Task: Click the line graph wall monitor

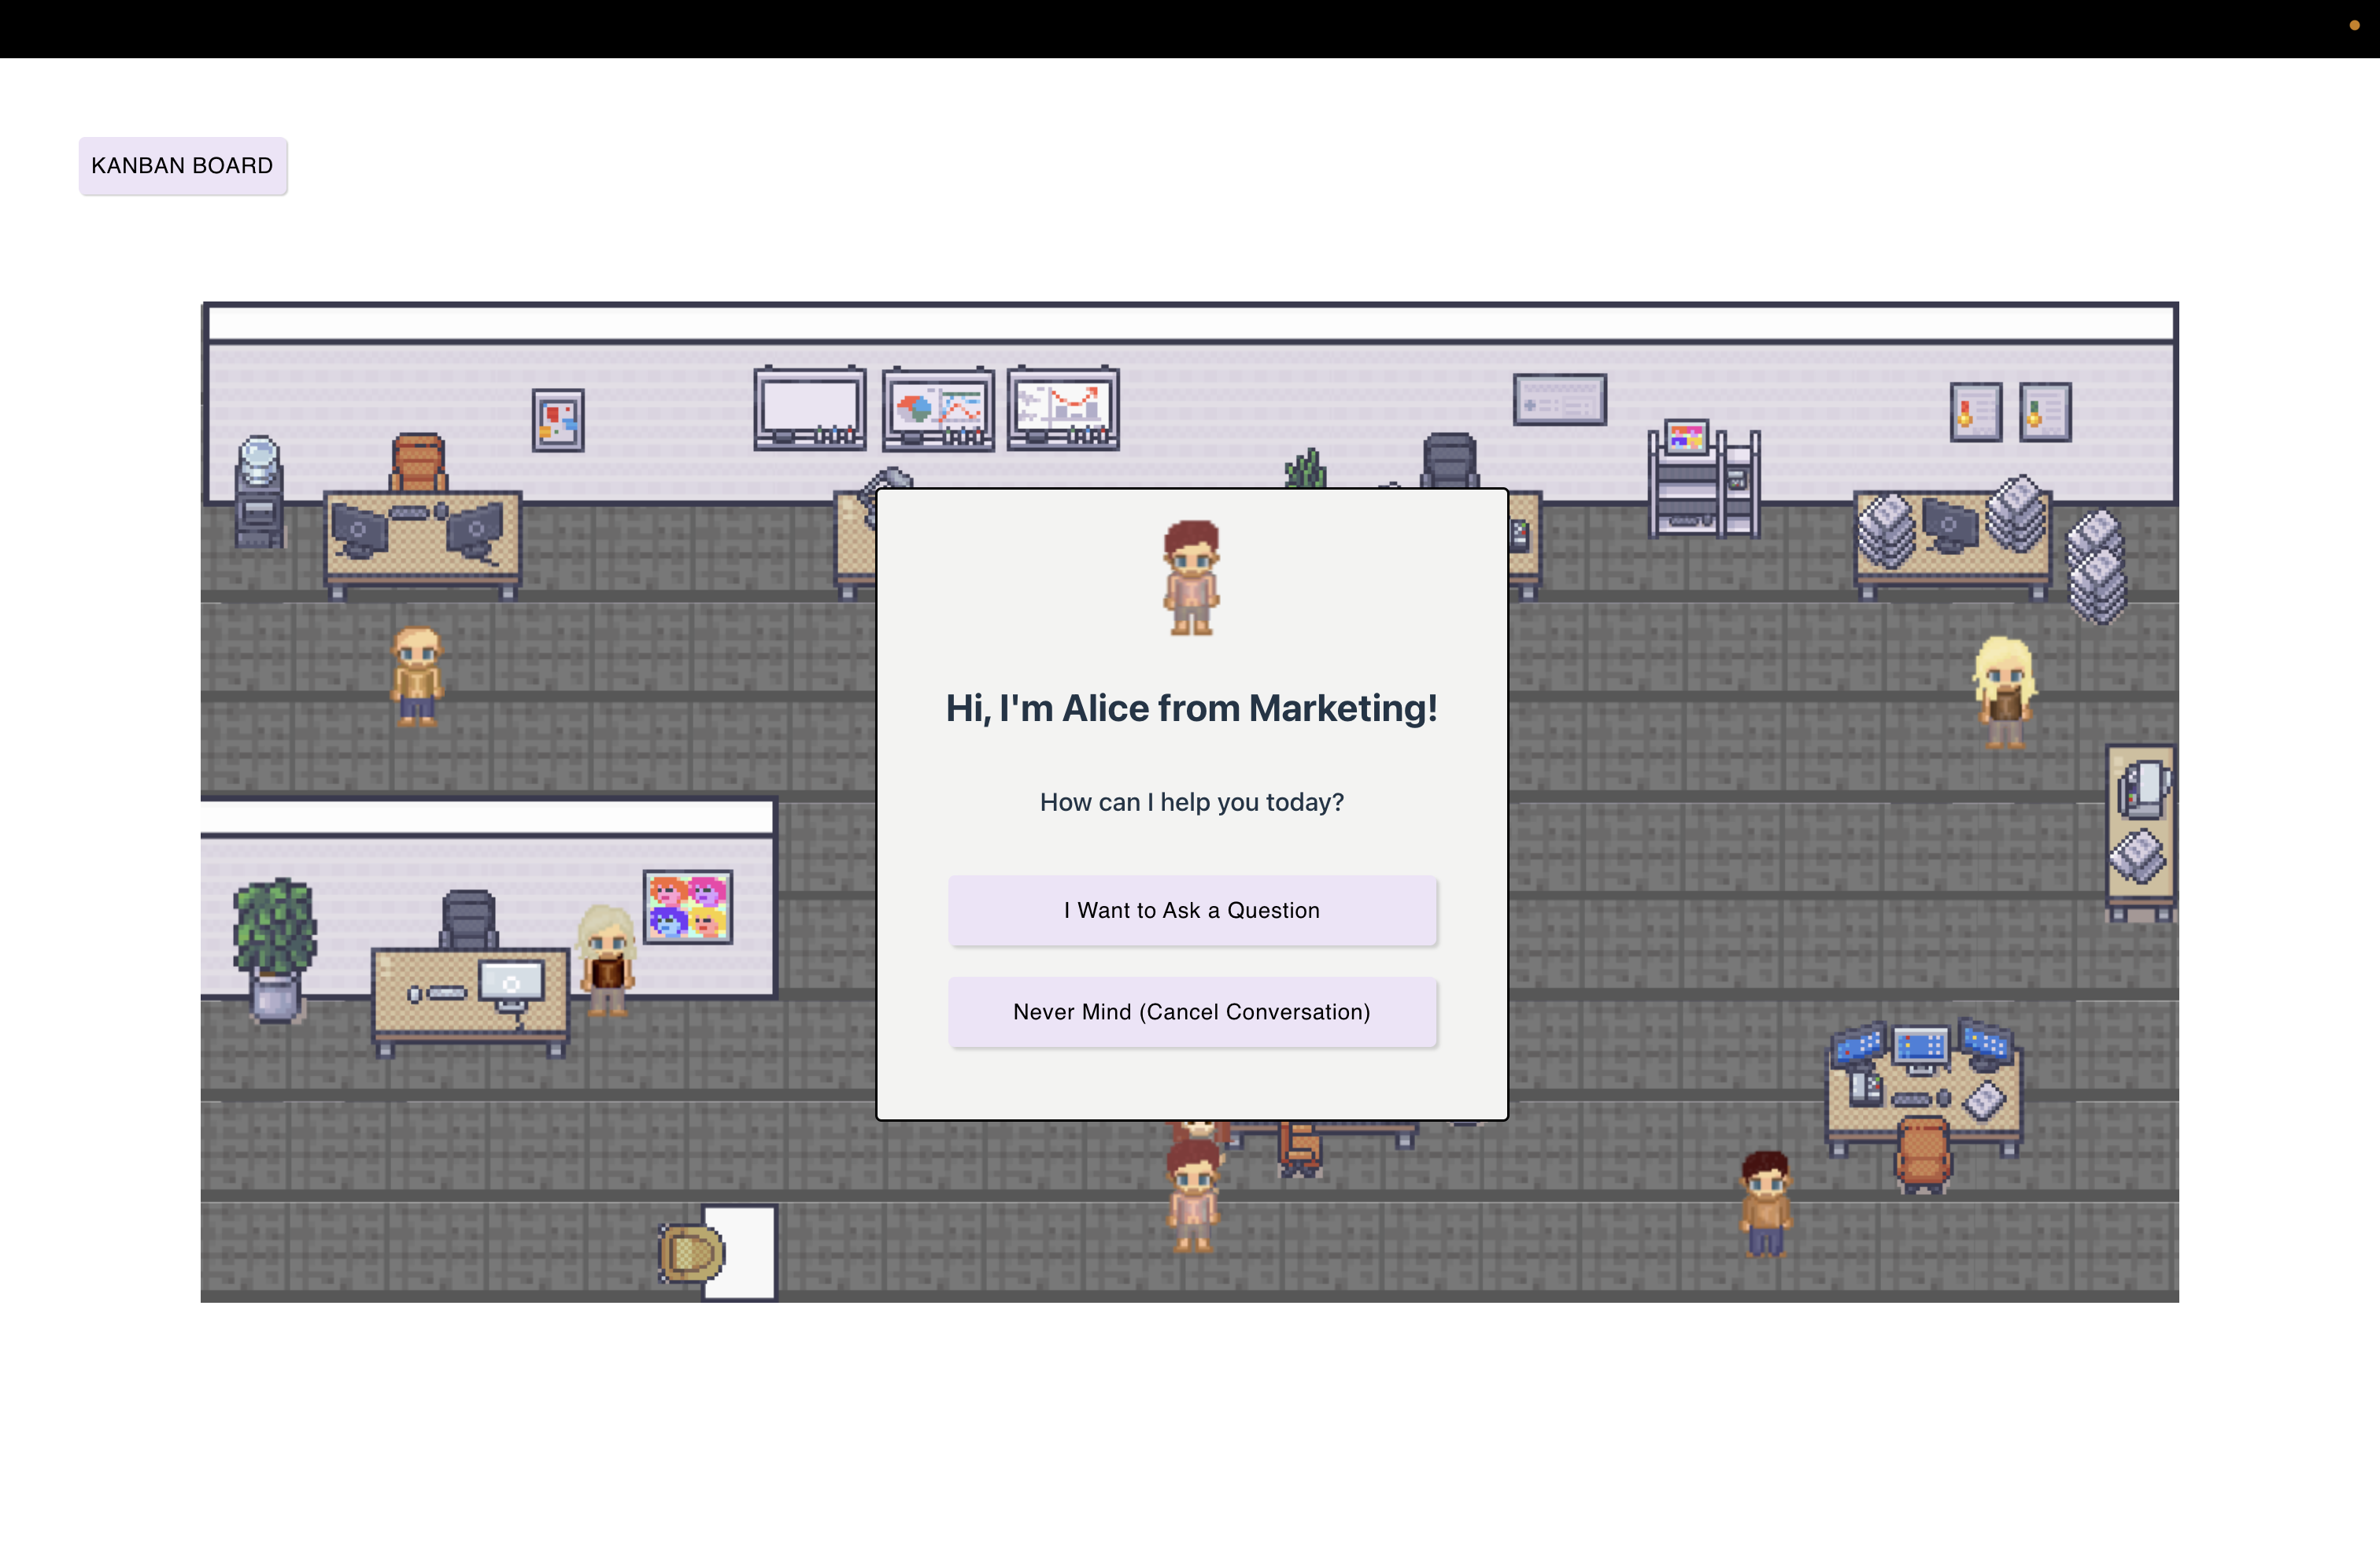Action: [x=1062, y=408]
